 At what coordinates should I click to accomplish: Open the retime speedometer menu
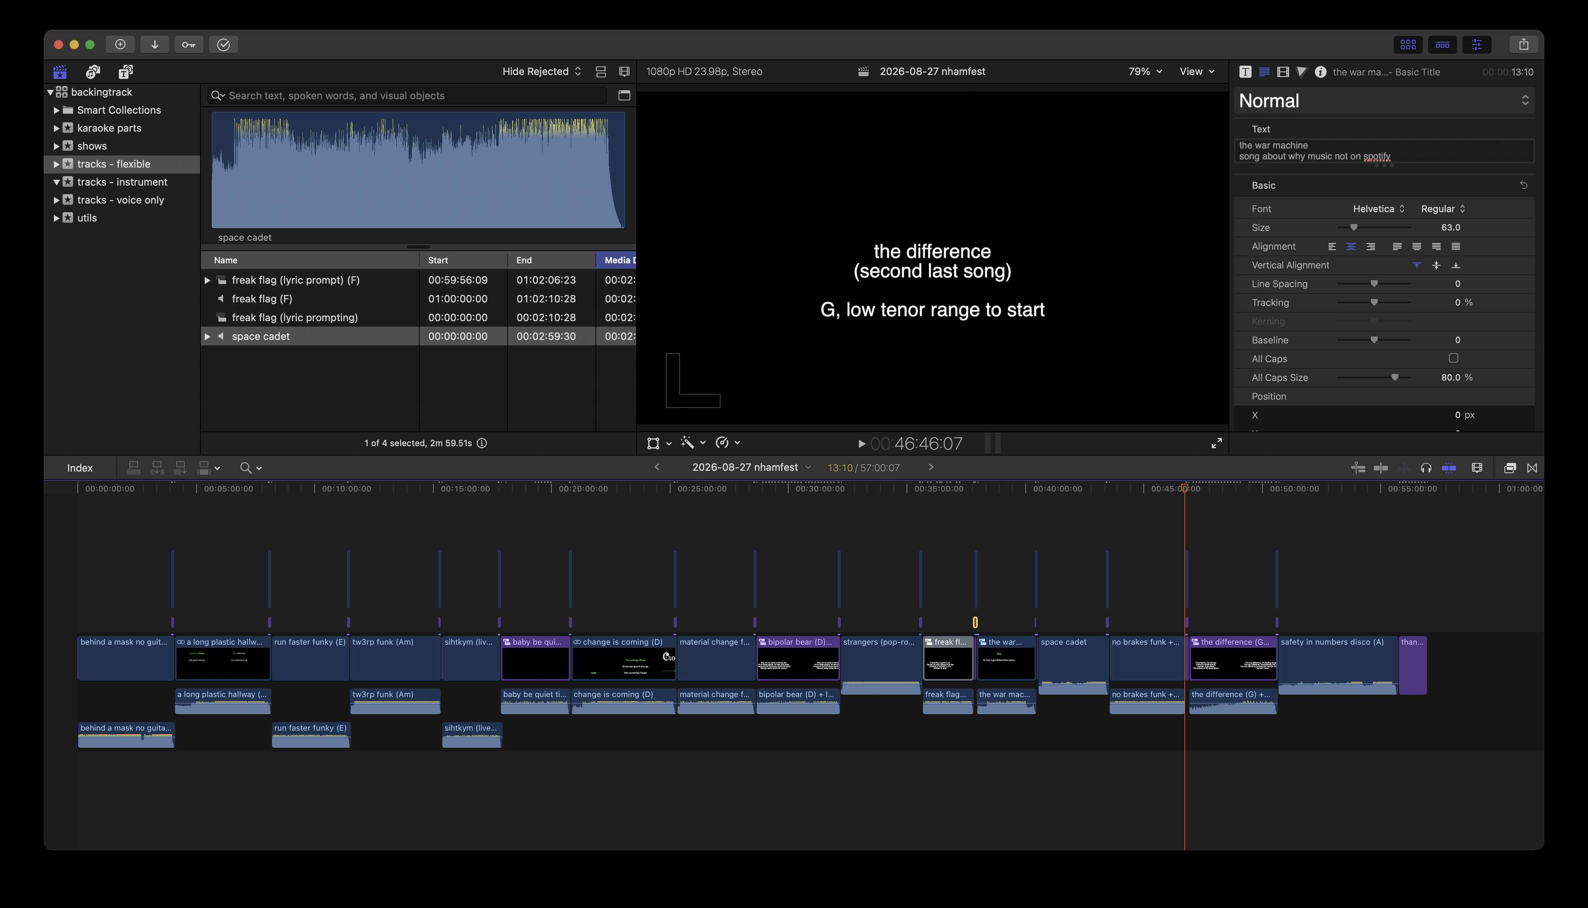(727, 443)
